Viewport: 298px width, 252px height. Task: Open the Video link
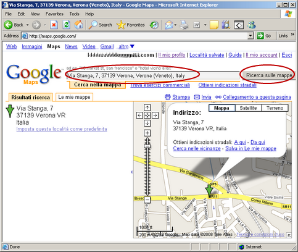[89, 46]
